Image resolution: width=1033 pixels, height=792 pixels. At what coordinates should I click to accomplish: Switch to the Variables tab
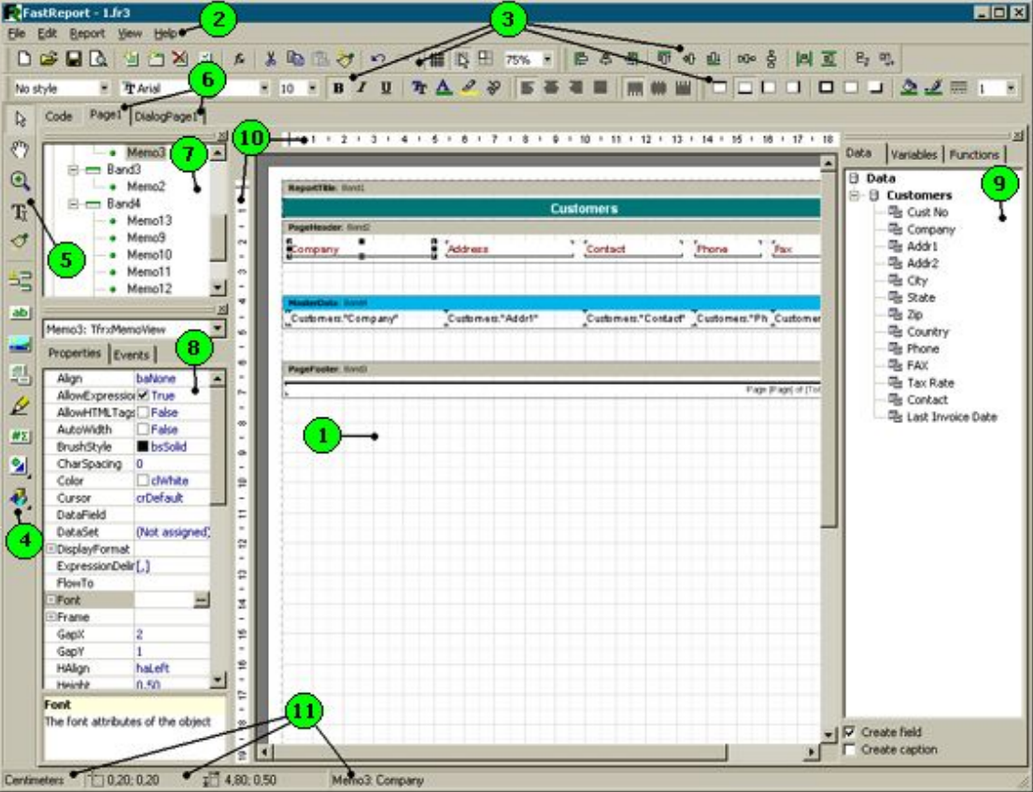coord(914,154)
